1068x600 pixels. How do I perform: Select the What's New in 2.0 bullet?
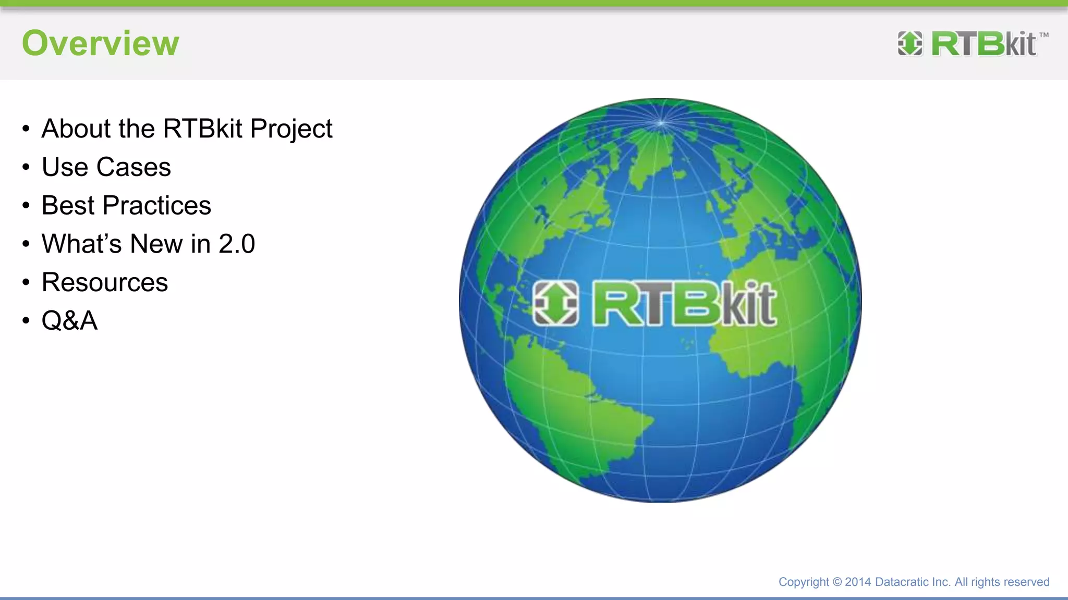148,244
